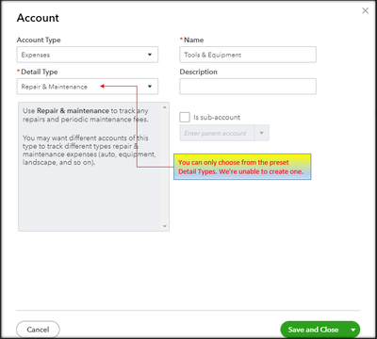377x339 pixels.
Task: Click the description box scroll-up arrow
Action: pyautogui.click(x=165, y=107)
